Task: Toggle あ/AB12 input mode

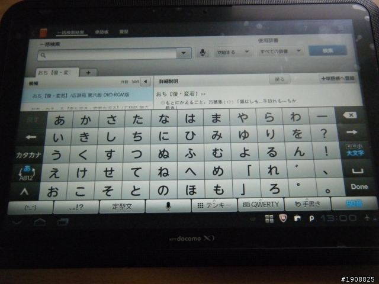Action: tap(27, 173)
